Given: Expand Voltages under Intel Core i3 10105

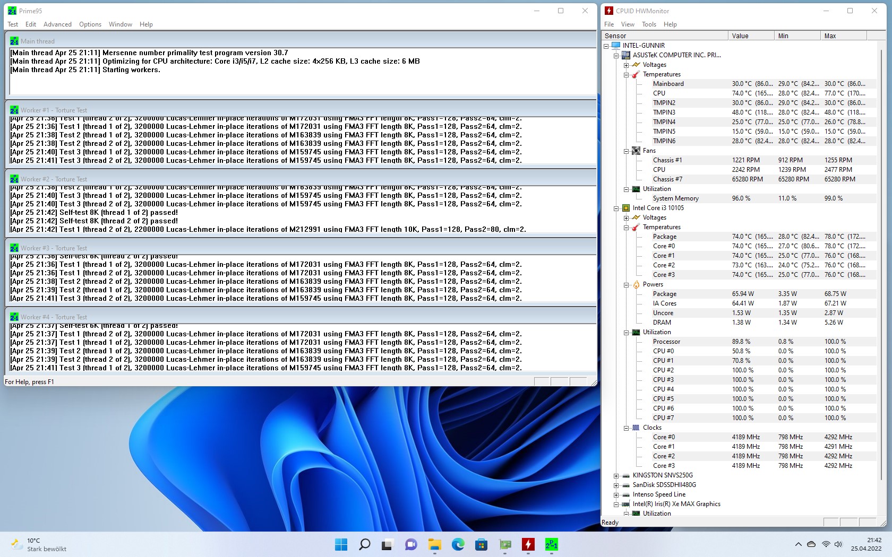Looking at the screenshot, I should pyautogui.click(x=626, y=218).
